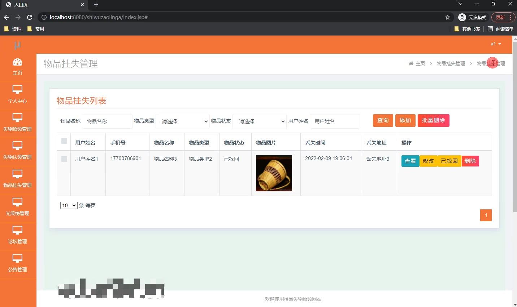Click phone number 17703786901 cell
This screenshot has height=307, width=517.
(x=126, y=159)
